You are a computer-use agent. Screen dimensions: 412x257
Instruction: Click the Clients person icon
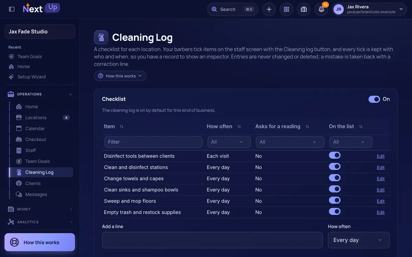tap(19, 183)
